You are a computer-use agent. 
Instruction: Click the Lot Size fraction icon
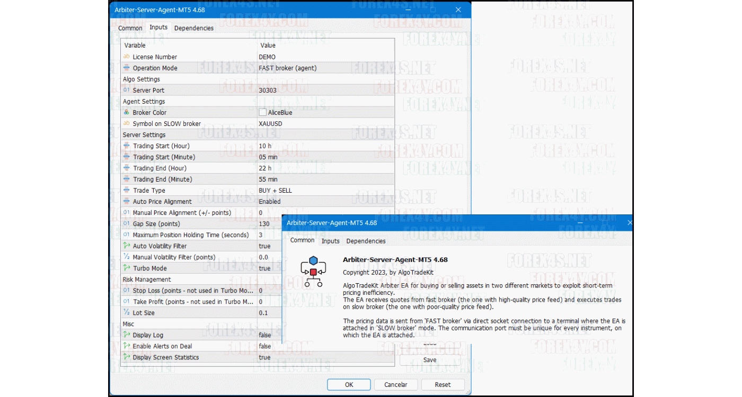coord(126,313)
